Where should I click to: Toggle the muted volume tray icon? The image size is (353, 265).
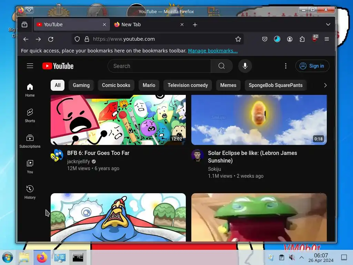coord(292,257)
